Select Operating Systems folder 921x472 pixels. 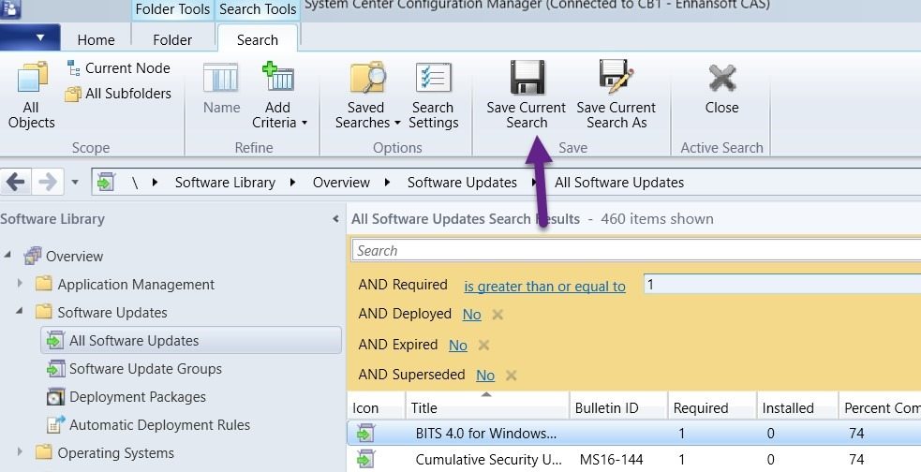click(116, 453)
